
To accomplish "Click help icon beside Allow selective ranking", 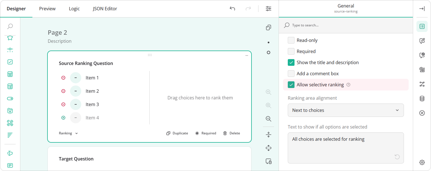I will point(348,85).
